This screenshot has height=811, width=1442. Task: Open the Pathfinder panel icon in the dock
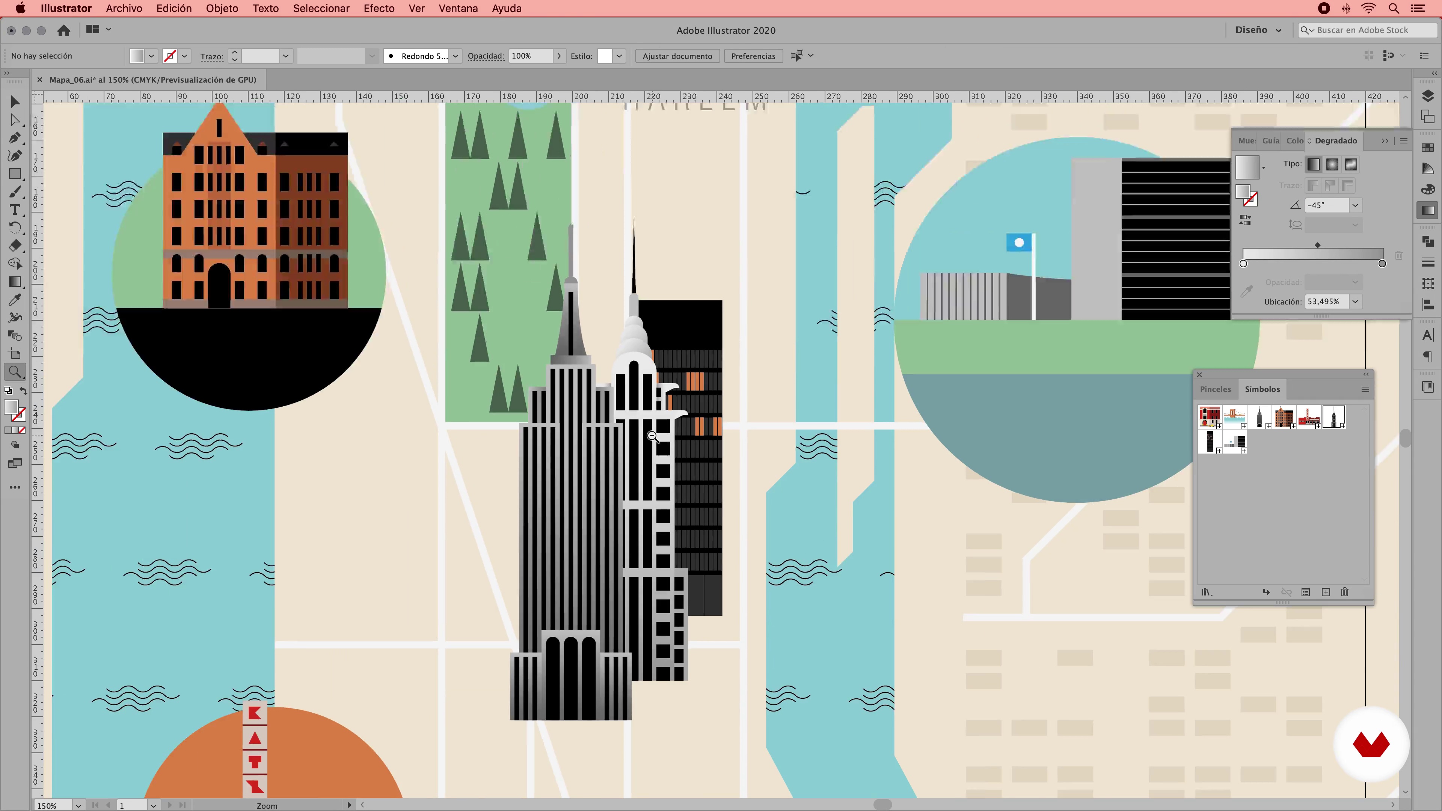1427,242
